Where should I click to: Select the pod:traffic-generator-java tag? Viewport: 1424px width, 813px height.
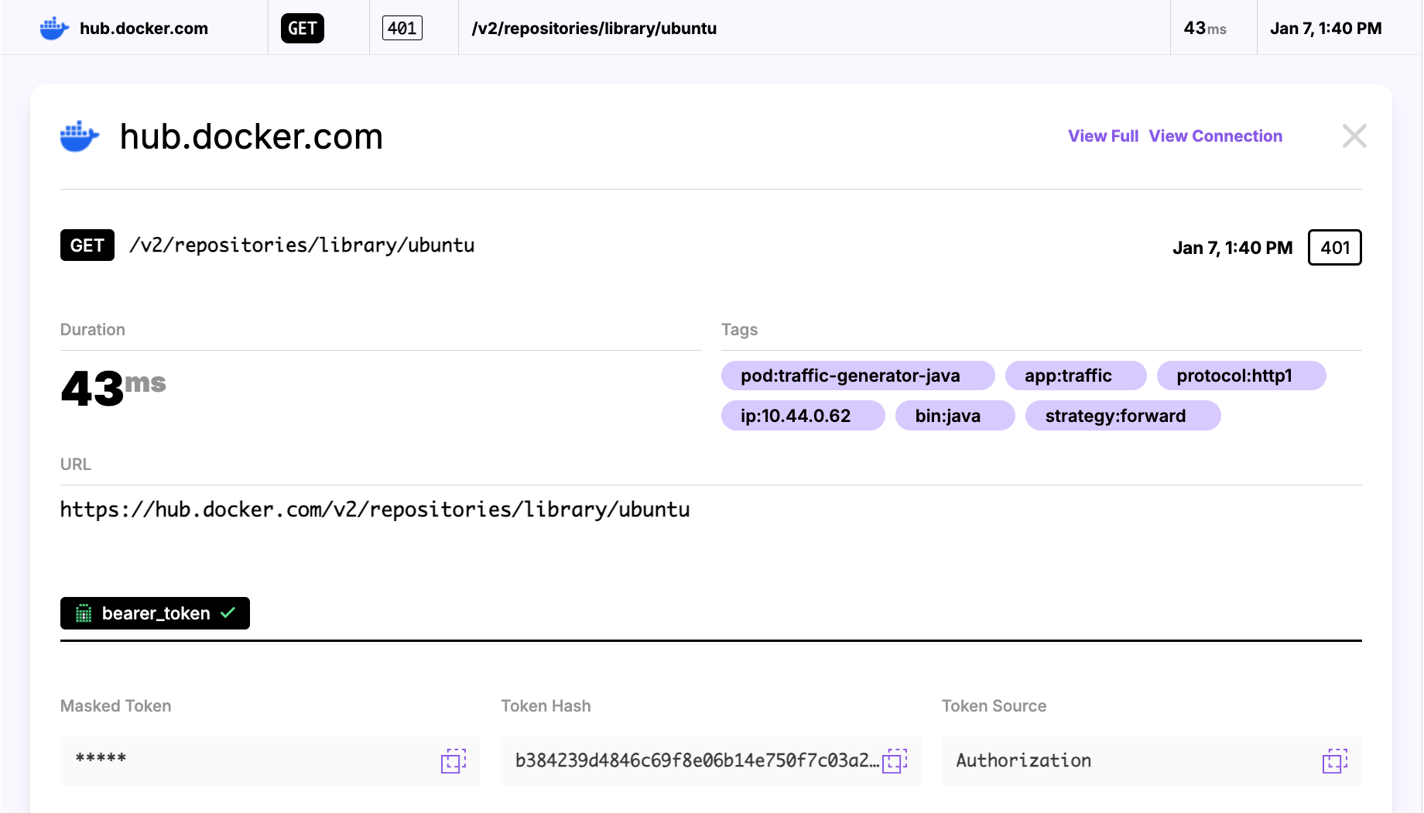pyautogui.click(x=857, y=376)
